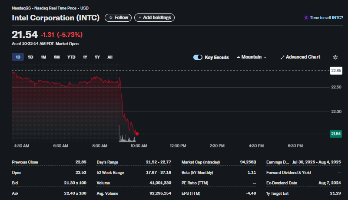Click the Avg. Volume value 92,295,154
Image resolution: width=348 pixels, height=200 pixels.
pos(160,193)
